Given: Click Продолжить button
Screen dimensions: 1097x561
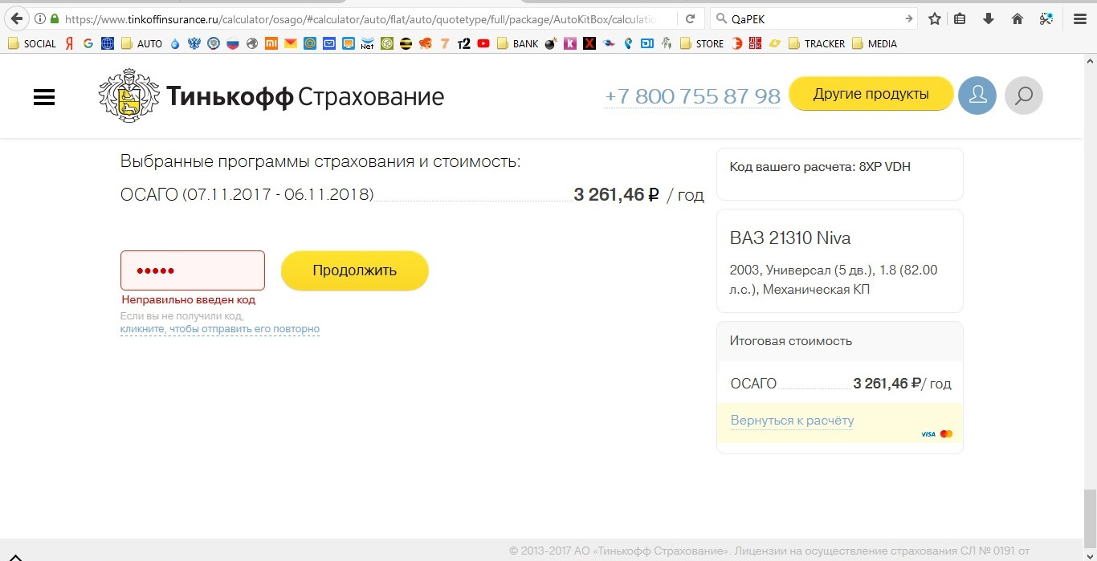Looking at the screenshot, I should [x=354, y=270].
